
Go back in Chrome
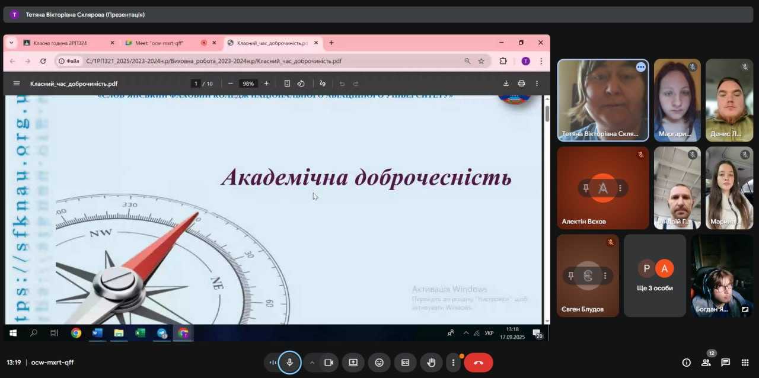[x=12, y=61]
